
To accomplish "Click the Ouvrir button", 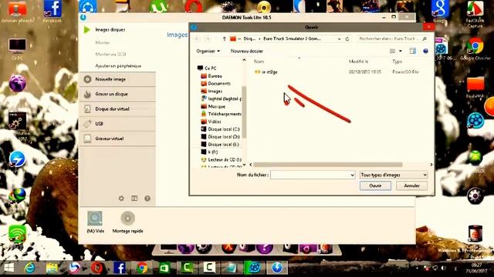I will coord(375,185).
